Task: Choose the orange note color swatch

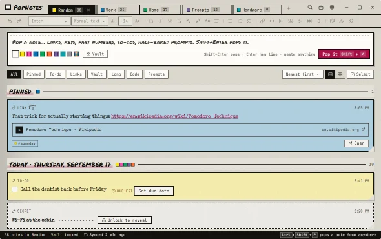Action: point(49,54)
